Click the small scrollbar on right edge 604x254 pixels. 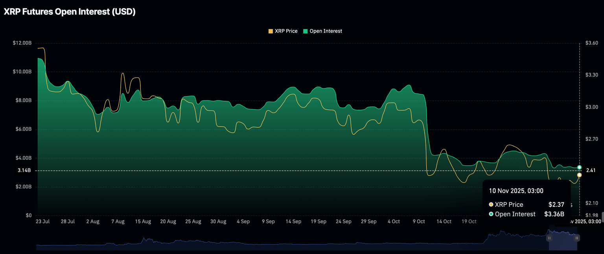click(x=602, y=210)
